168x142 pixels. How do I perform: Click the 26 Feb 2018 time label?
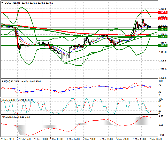7,139
